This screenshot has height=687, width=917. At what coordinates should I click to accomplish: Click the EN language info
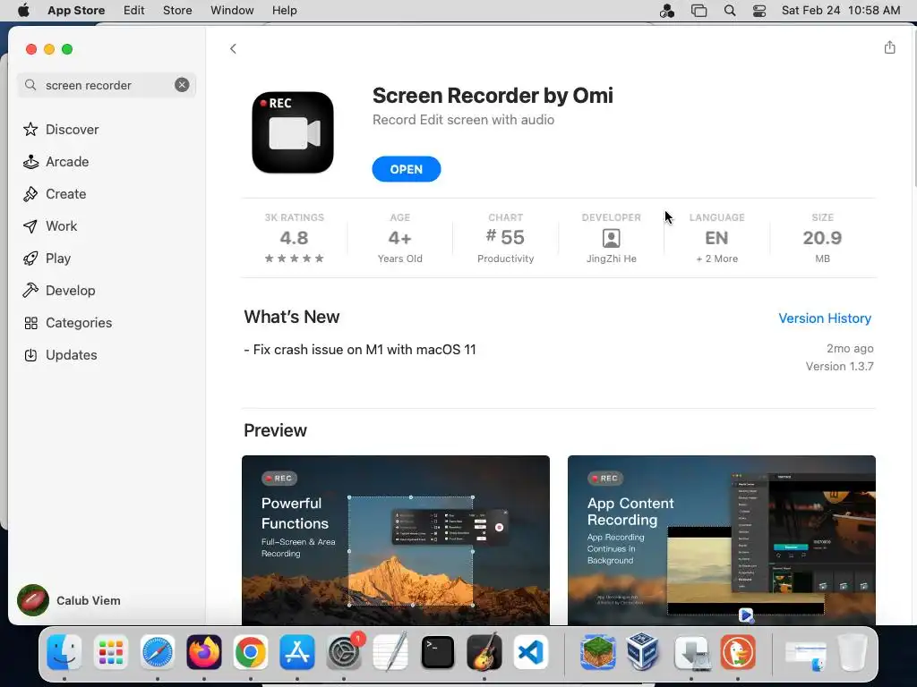717,238
